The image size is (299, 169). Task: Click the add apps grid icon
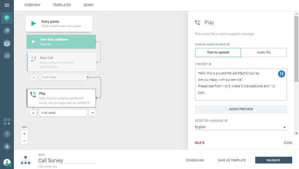pos(7,121)
